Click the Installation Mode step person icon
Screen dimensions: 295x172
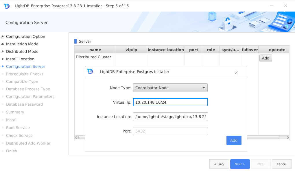[3, 44]
